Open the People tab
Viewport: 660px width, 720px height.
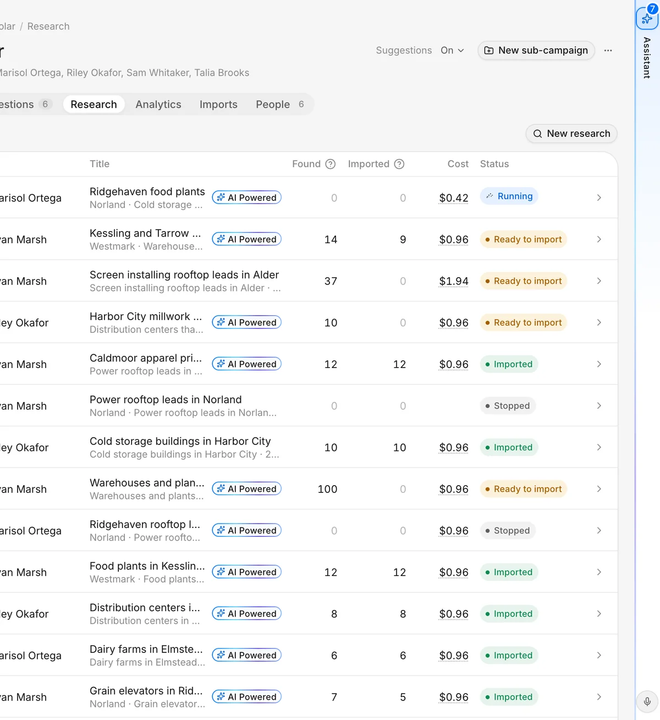click(x=279, y=105)
